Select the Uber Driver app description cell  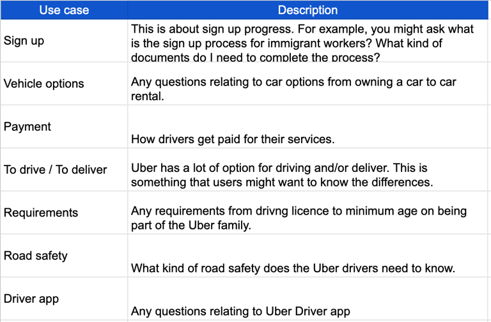[308, 299]
